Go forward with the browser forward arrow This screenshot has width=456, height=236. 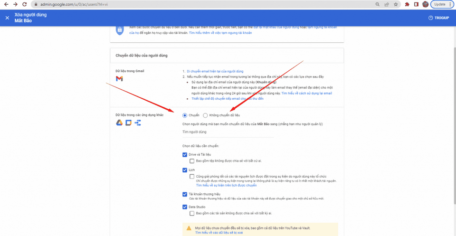tap(15, 4)
